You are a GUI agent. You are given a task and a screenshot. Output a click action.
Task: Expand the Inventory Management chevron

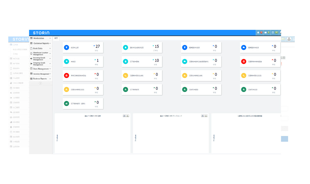tap(50, 74)
